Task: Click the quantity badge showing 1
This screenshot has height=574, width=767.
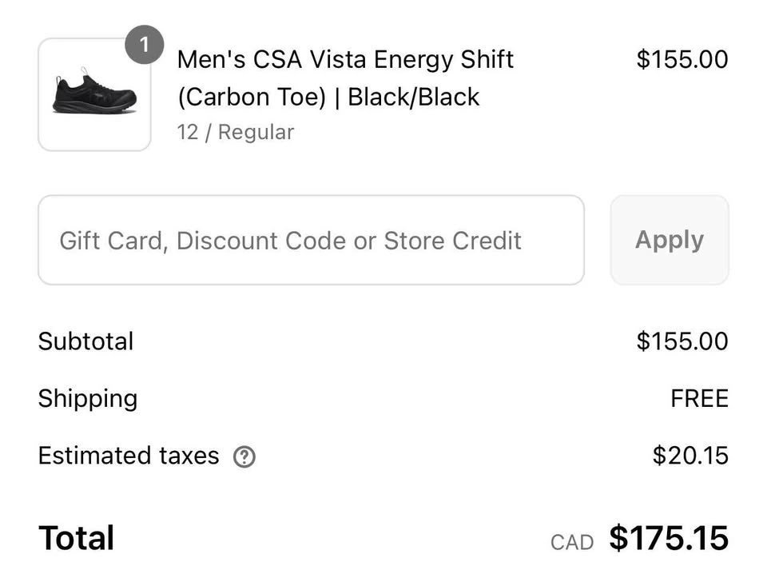Action: tap(145, 45)
